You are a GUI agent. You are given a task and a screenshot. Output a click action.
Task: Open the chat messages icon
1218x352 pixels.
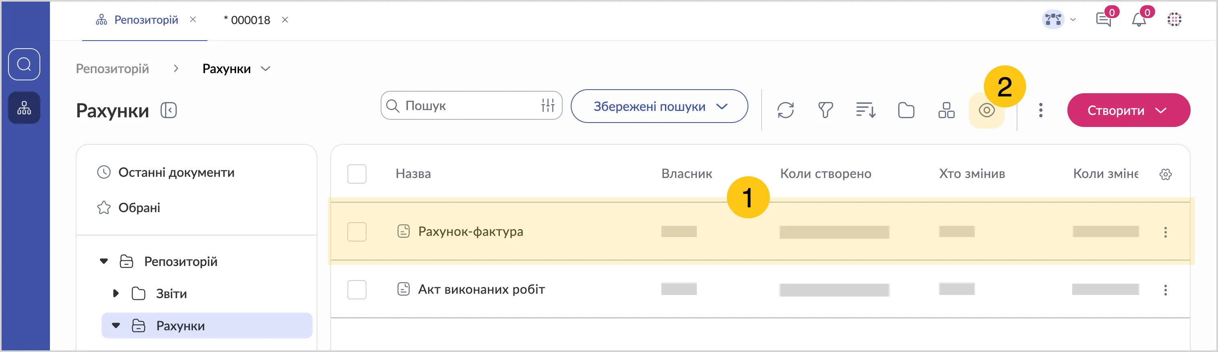(x=1103, y=20)
